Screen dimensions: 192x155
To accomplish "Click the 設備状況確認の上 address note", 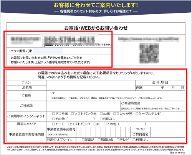I will [x=107, y=98].
